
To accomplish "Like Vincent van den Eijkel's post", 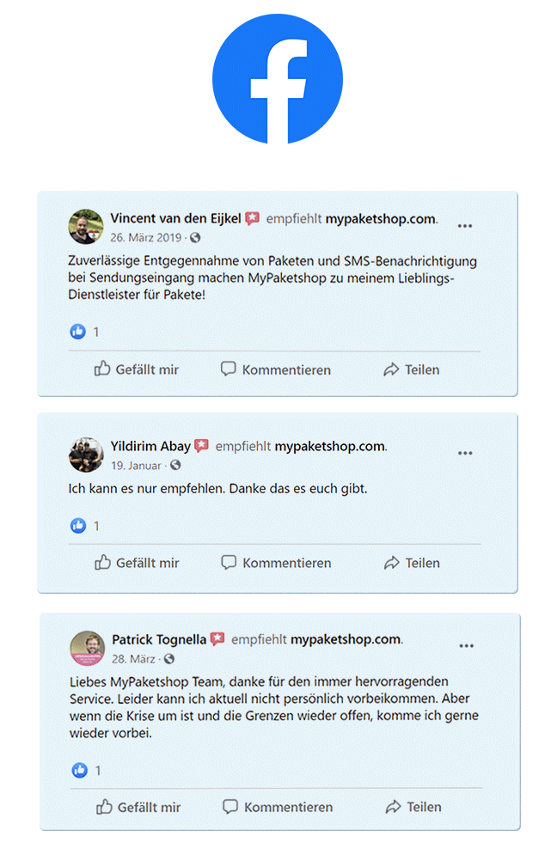I will [137, 369].
